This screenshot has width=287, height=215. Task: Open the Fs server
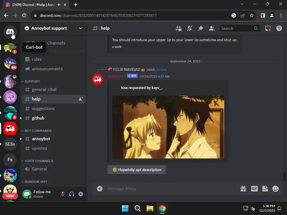pyautogui.click(x=10, y=160)
